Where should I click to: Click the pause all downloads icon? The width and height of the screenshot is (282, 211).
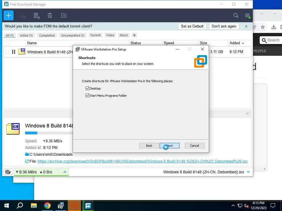pyautogui.click(x=37, y=16)
